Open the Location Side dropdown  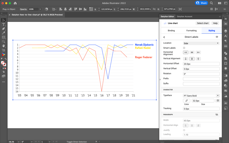coord(201,43)
